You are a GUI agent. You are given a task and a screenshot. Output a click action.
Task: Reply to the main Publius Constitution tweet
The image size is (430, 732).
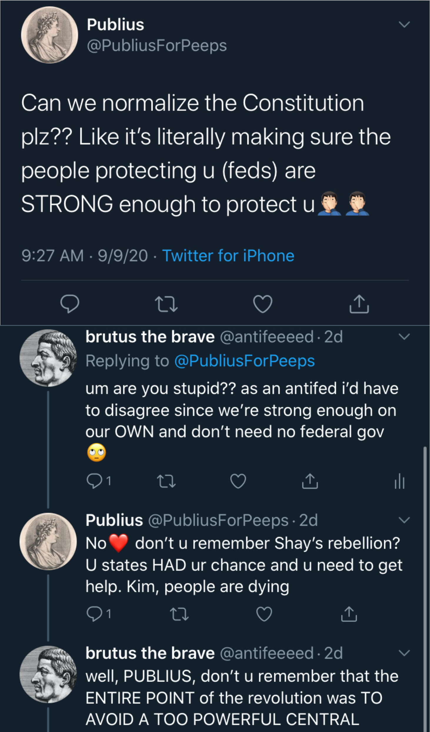coord(70,304)
